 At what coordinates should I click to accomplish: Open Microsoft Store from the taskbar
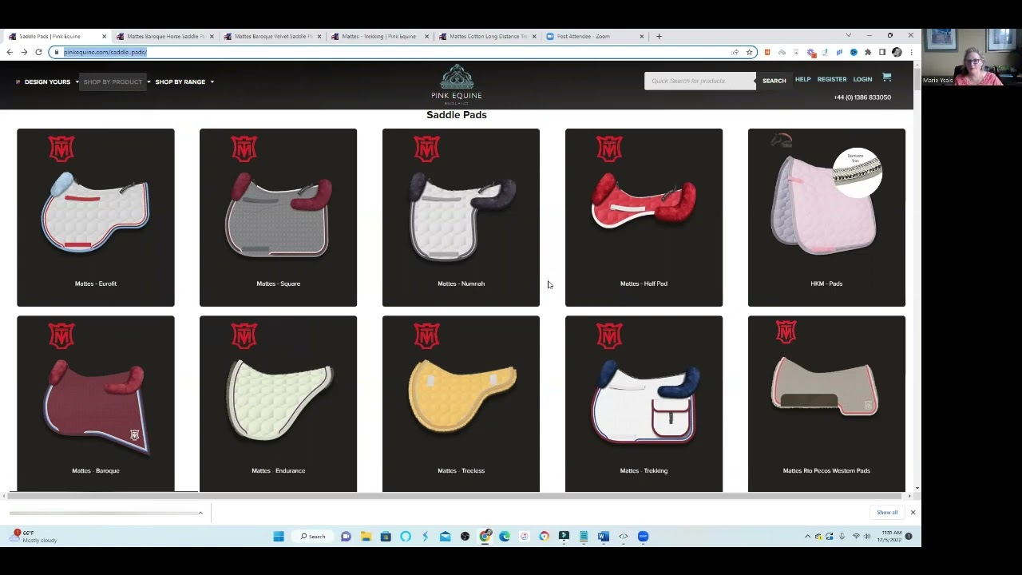point(386,536)
